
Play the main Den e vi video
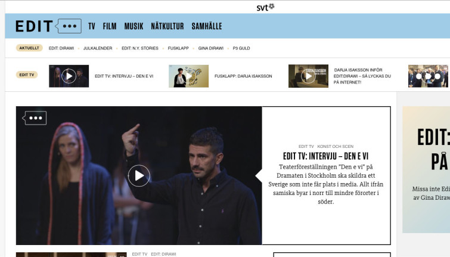(x=139, y=175)
